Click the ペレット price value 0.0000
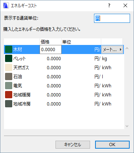Image resolution: width=134 pixels, height=153 pixels. tap(54, 59)
